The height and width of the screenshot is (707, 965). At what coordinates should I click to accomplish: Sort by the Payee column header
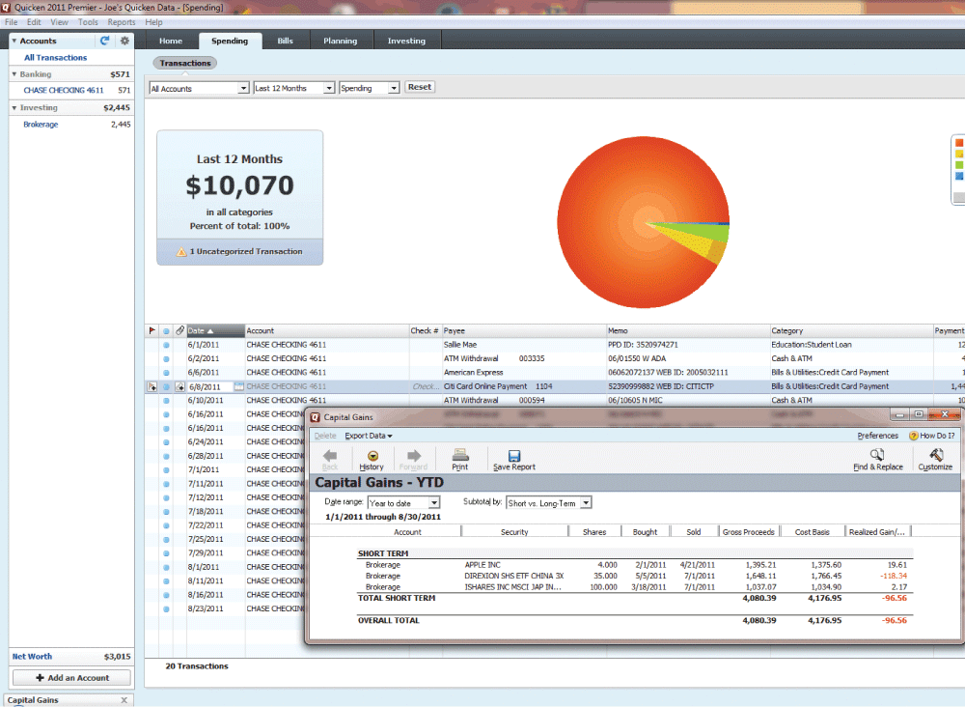pos(524,330)
